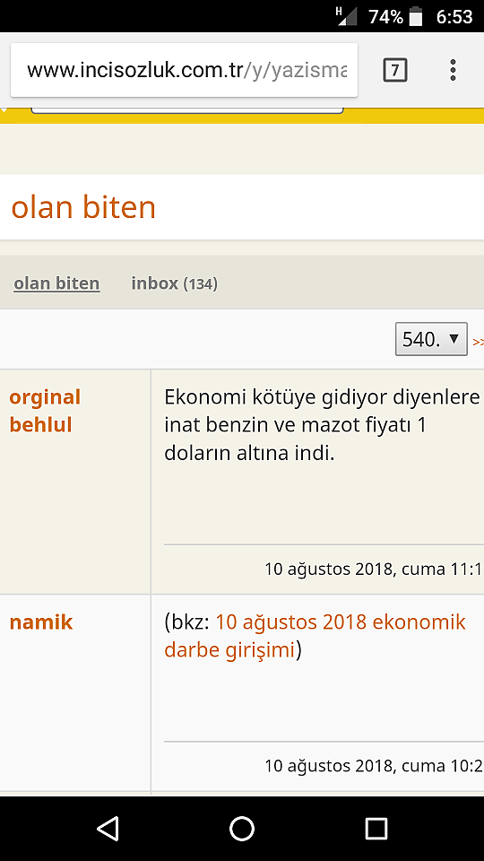This screenshot has width=484, height=861.
Task: Open orginal behlul user profile
Action: [x=45, y=411]
